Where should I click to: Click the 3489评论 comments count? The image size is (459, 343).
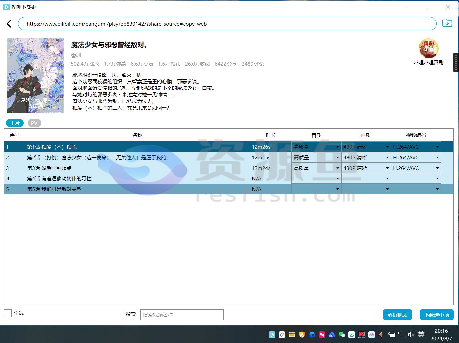[253, 64]
